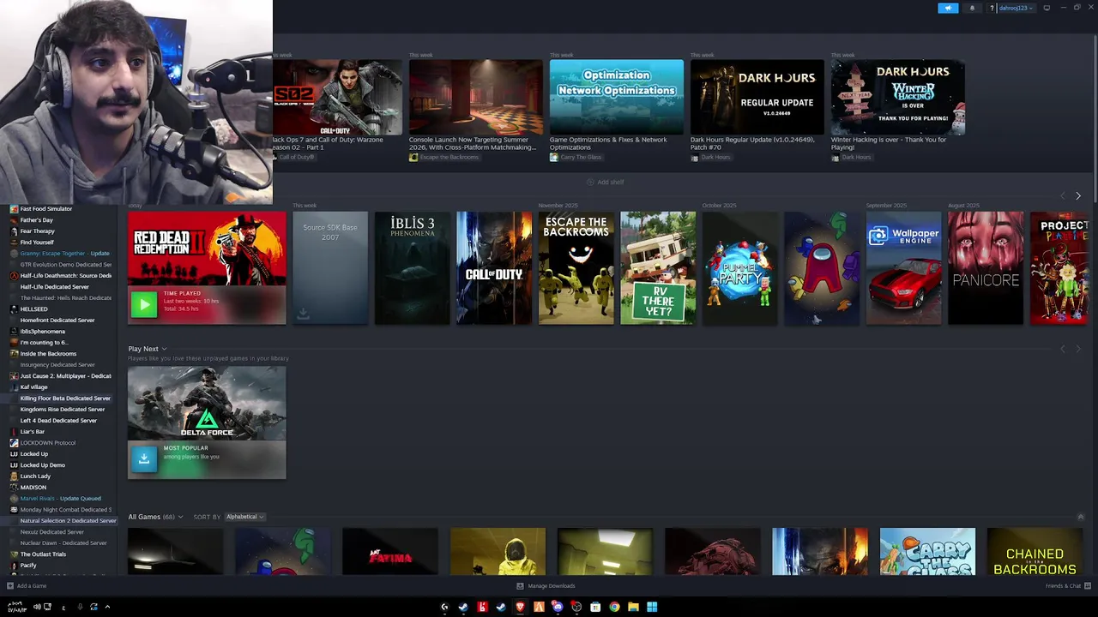Open Source SDK Base 2007 tile

coord(330,268)
